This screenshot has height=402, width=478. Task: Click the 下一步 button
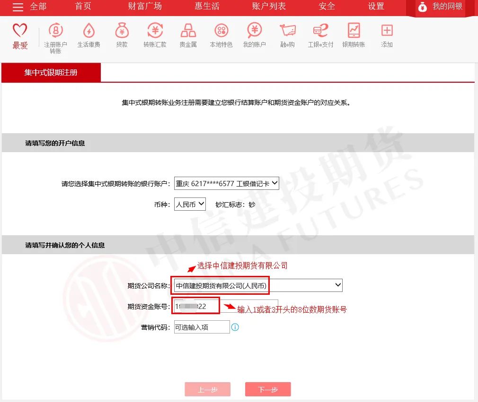(268, 389)
